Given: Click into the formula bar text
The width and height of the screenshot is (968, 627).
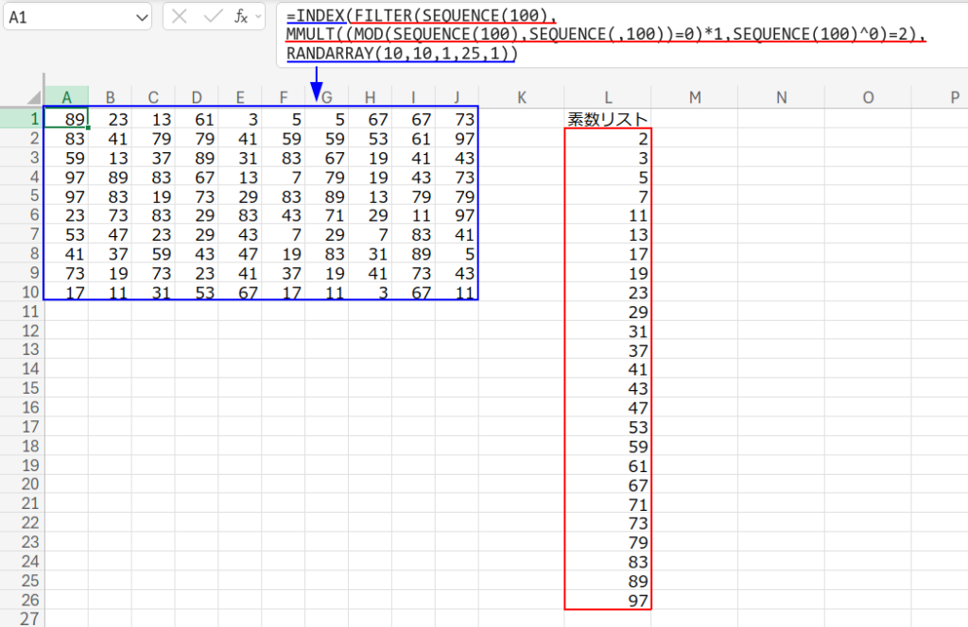Looking at the screenshot, I should click(605, 35).
